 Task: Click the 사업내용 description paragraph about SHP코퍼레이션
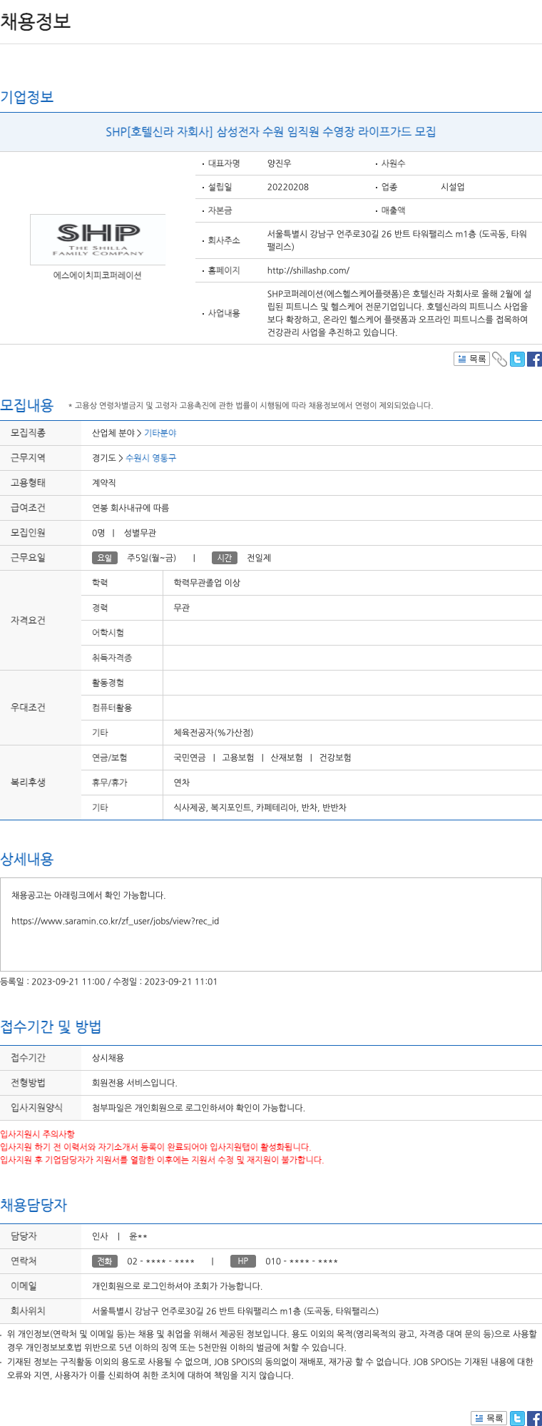(x=399, y=313)
